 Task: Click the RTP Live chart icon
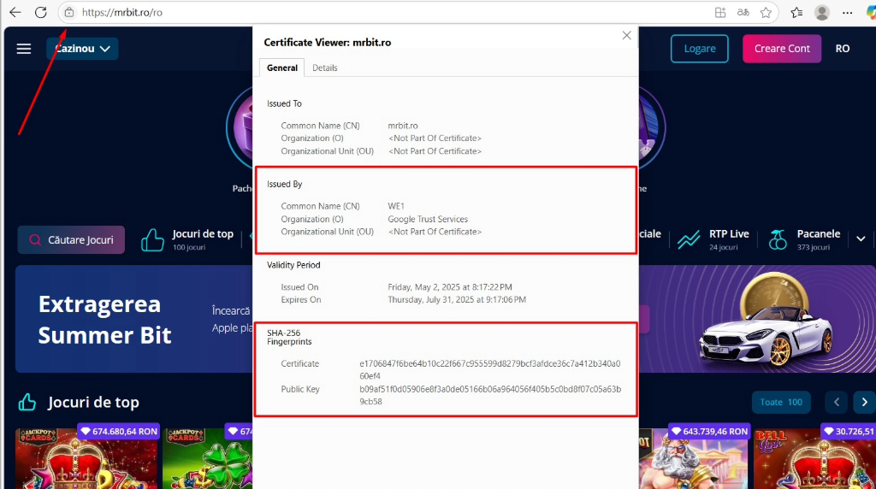point(689,240)
